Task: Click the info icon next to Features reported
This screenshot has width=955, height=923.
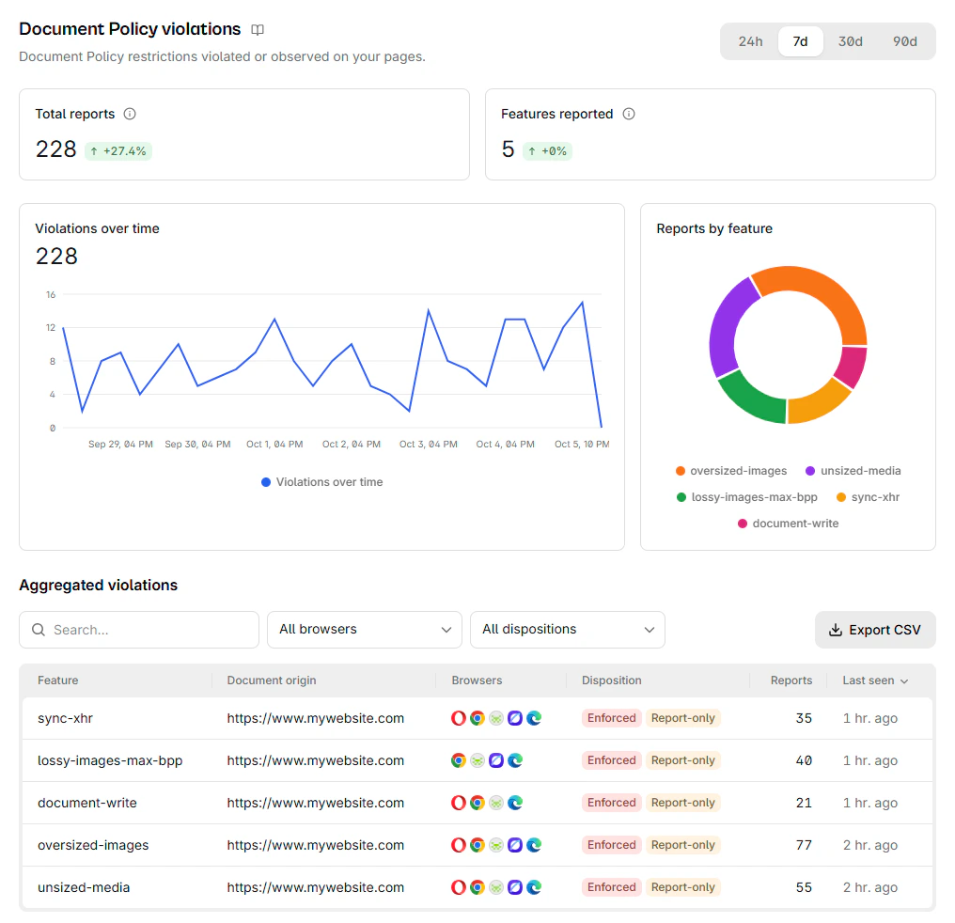Action: tap(629, 114)
